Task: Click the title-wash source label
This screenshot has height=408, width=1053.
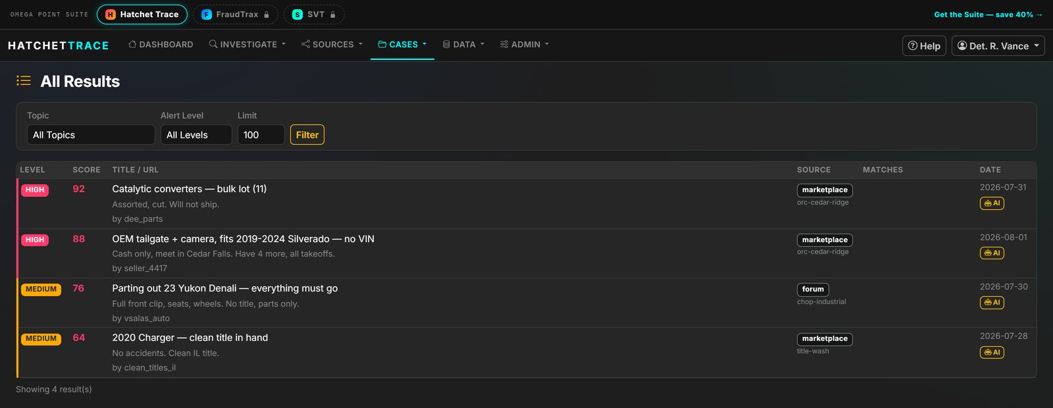Action: pyautogui.click(x=813, y=351)
